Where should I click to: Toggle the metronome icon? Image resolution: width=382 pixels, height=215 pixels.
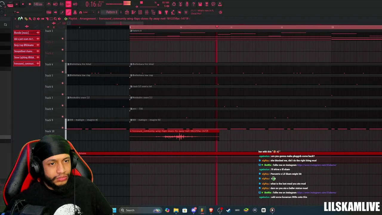click(x=49, y=4)
